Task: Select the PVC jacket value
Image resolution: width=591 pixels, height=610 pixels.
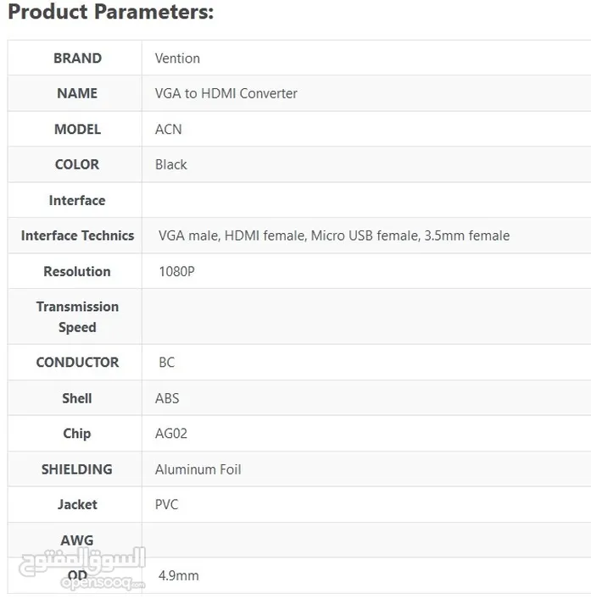Action: 167,505
